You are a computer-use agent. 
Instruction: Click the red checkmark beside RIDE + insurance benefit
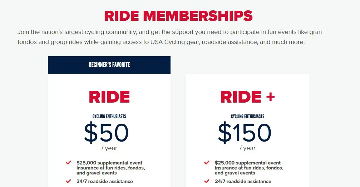207,163
